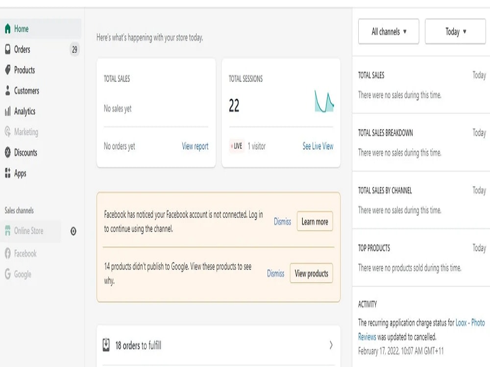This screenshot has height=367, width=490.
Task: Click the Apps grid icon
Action: (8, 173)
